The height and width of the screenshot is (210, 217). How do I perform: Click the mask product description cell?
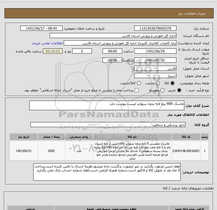point(132,151)
